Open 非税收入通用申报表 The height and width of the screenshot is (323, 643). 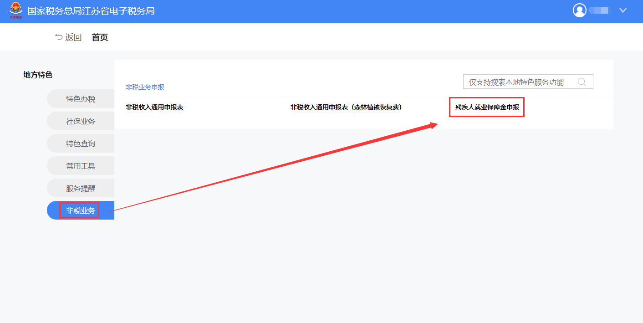pos(154,108)
